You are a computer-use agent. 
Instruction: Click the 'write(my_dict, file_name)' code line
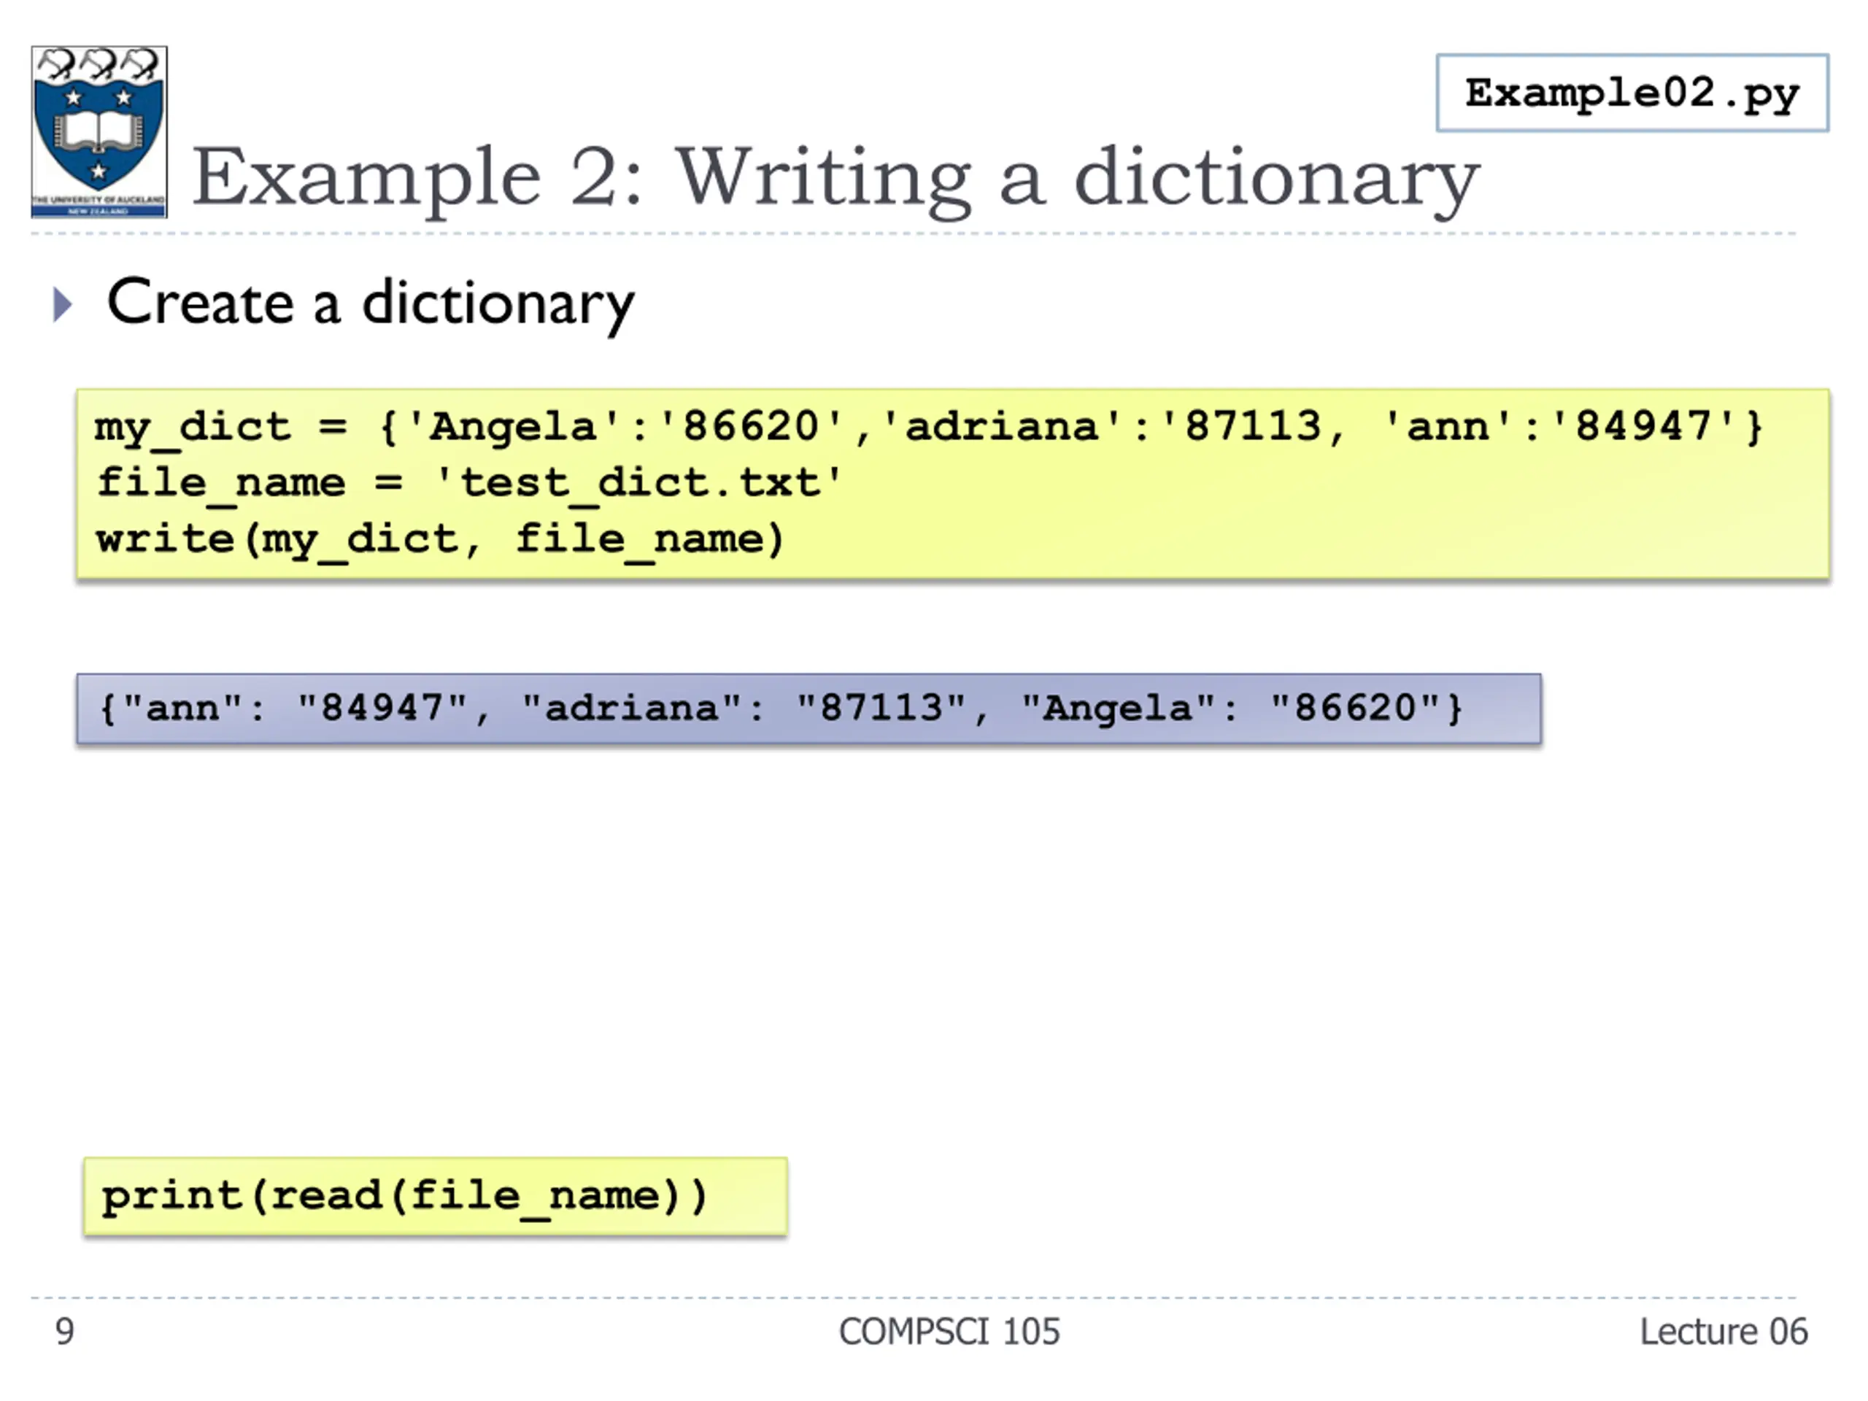tap(440, 539)
